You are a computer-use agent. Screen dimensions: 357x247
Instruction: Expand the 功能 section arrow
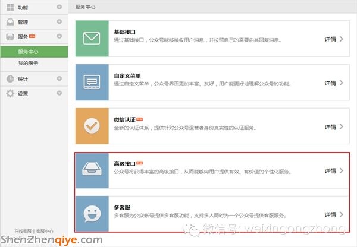[x=59, y=7]
